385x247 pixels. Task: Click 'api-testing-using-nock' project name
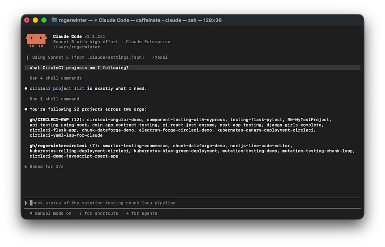point(58,125)
